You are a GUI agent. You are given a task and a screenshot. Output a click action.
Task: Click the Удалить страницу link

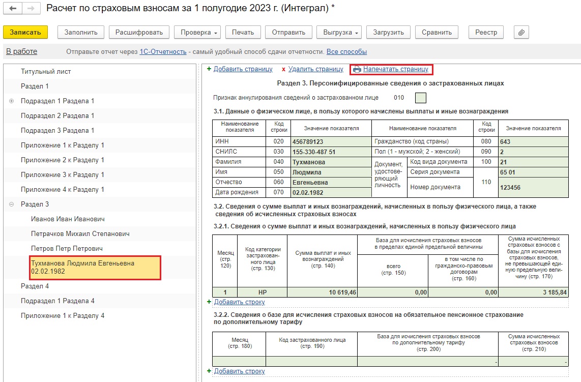316,69
